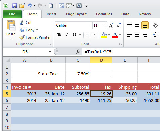Click the formula bar showing =TaxRate*C5

click(x=121, y=52)
